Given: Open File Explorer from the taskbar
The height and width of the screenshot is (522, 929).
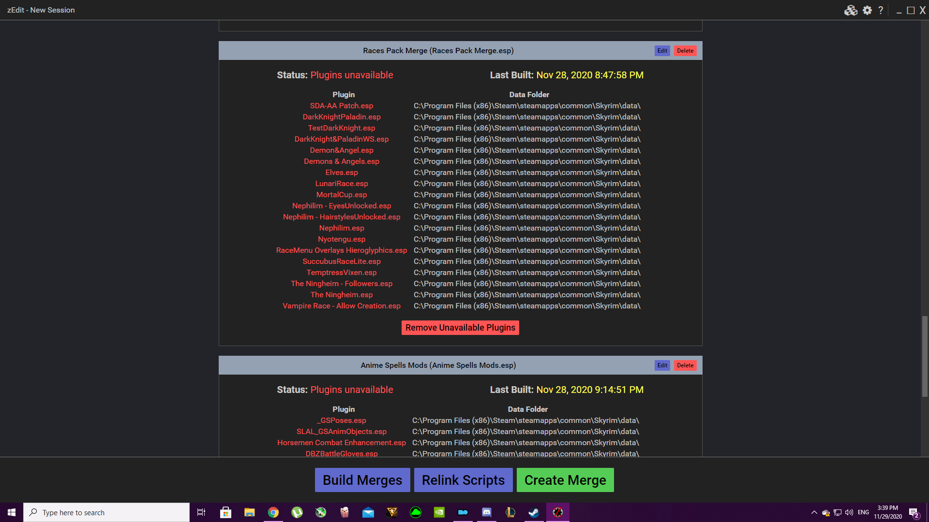Looking at the screenshot, I should pyautogui.click(x=249, y=512).
